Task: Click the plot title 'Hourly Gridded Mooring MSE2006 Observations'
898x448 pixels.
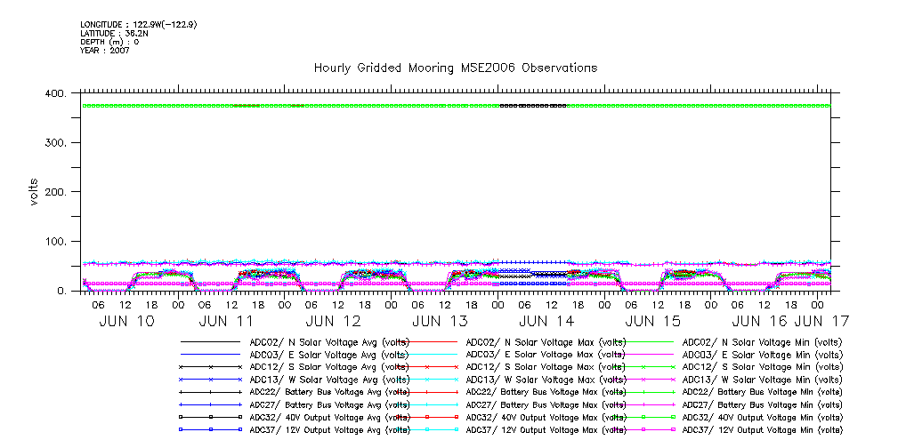Action: pyautogui.click(x=455, y=68)
